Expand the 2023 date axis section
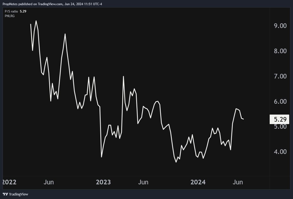This screenshot has width=293, height=199. tap(103, 182)
